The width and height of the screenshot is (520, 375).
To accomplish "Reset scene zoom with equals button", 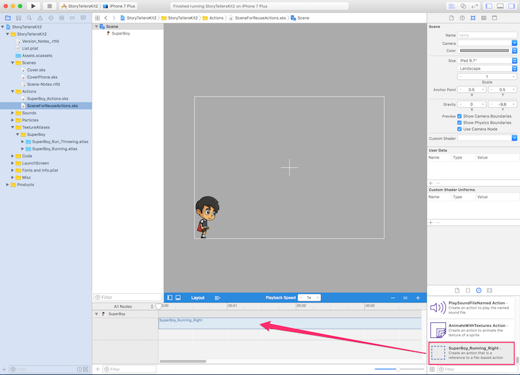I will tap(405, 298).
